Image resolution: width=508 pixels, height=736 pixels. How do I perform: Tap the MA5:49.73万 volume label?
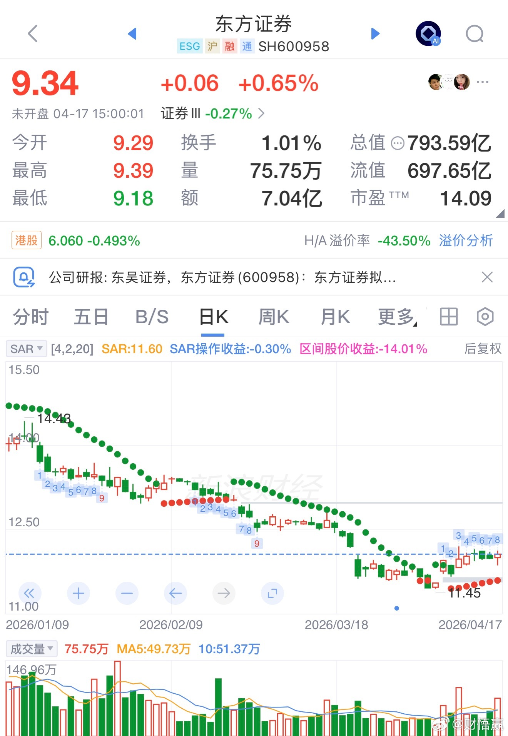(154, 649)
